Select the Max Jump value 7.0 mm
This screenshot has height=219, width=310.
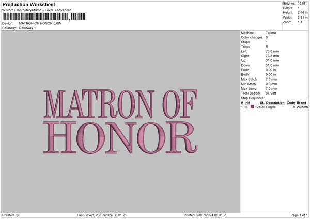pos(271,88)
